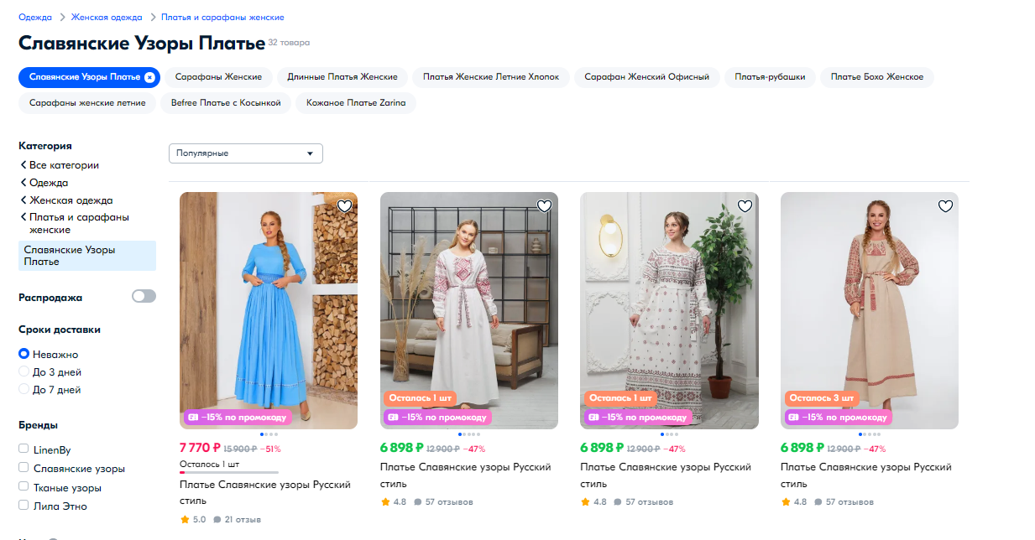
Task: Choose the Платье Бохо Женское tag
Action: (877, 77)
